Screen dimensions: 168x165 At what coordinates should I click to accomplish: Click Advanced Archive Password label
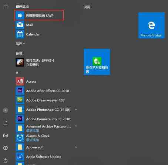point(48,126)
